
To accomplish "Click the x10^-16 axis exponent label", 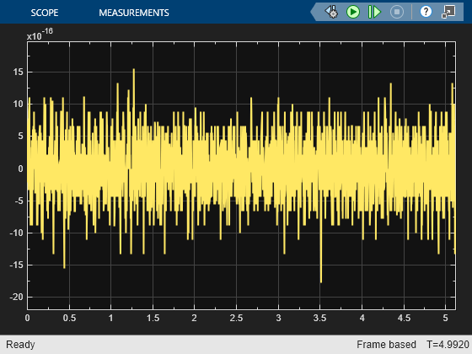I will pos(40,34).
